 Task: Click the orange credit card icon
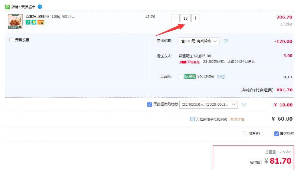coord(41,23)
